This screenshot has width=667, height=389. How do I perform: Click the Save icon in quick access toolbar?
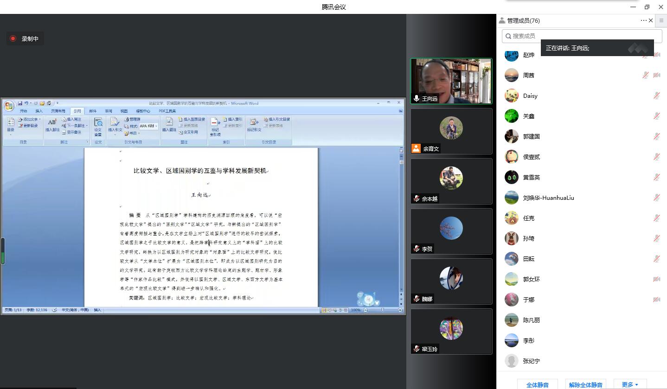click(x=20, y=103)
